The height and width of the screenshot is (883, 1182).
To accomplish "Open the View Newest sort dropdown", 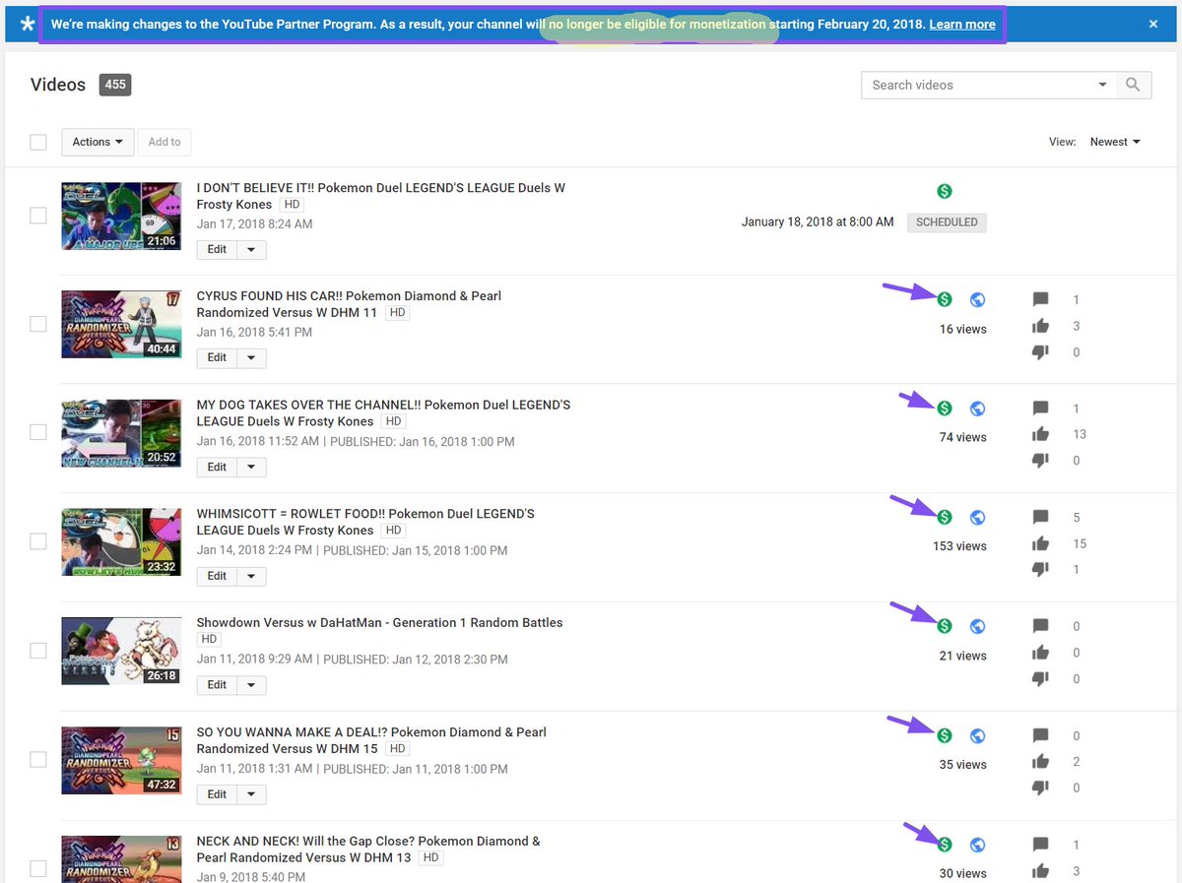I will click(1115, 142).
